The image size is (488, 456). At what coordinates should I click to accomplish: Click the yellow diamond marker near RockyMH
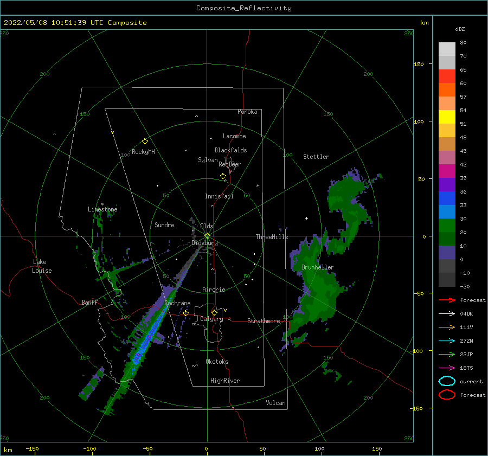tap(145, 142)
